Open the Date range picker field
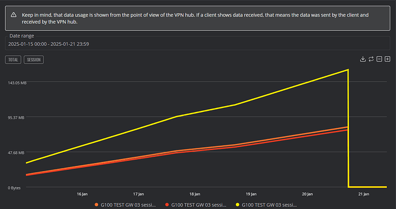Image resolution: width=396 pixels, height=209 pixels. coord(197,44)
